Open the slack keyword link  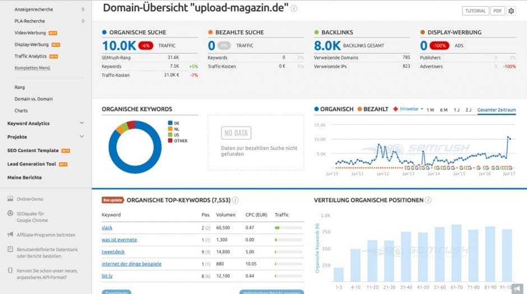click(x=107, y=228)
